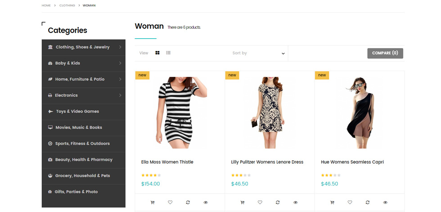Click 'There are 6 products.' text
Screen dimensions: 441x212
coord(184,27)
